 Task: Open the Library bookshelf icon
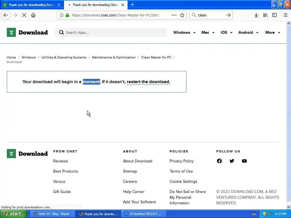[x=265, y=15]
